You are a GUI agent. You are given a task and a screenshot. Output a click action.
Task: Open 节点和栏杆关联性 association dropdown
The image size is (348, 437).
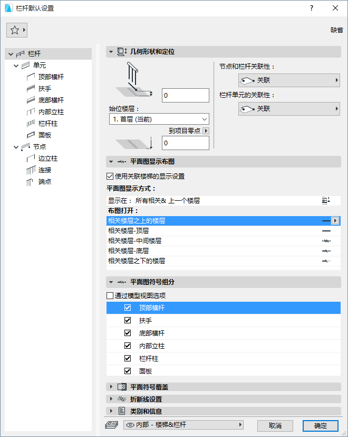289,80
